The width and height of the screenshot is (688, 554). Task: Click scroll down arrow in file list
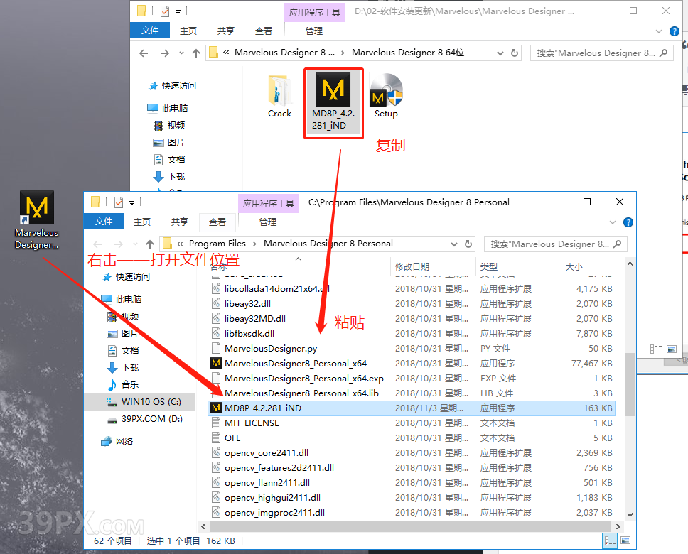(630, 514)
